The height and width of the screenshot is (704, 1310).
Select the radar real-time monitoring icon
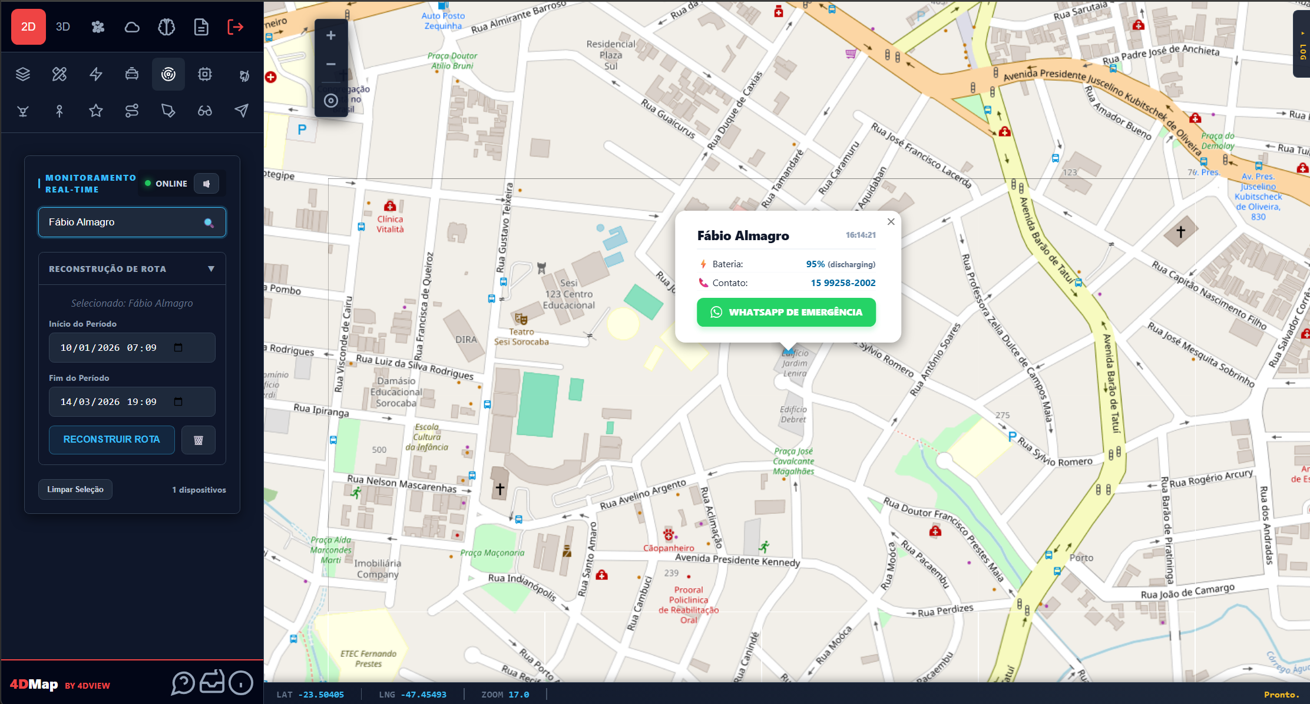coord(168,74)
